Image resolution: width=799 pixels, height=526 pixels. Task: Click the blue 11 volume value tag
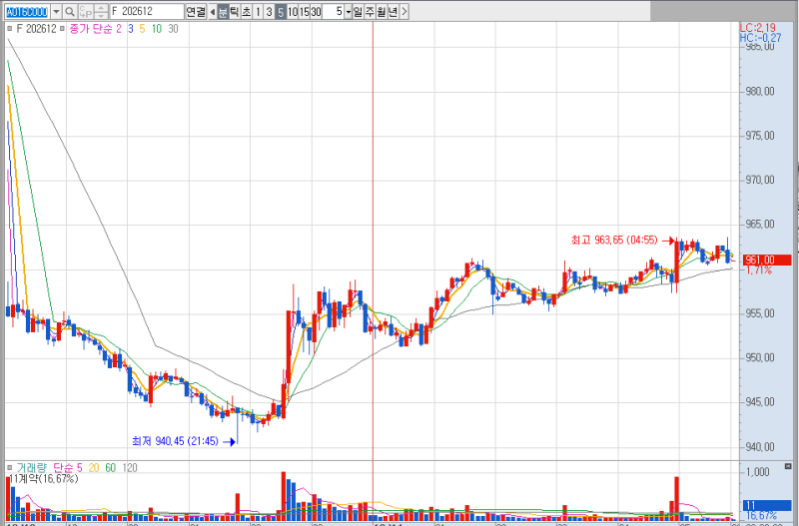767,506
